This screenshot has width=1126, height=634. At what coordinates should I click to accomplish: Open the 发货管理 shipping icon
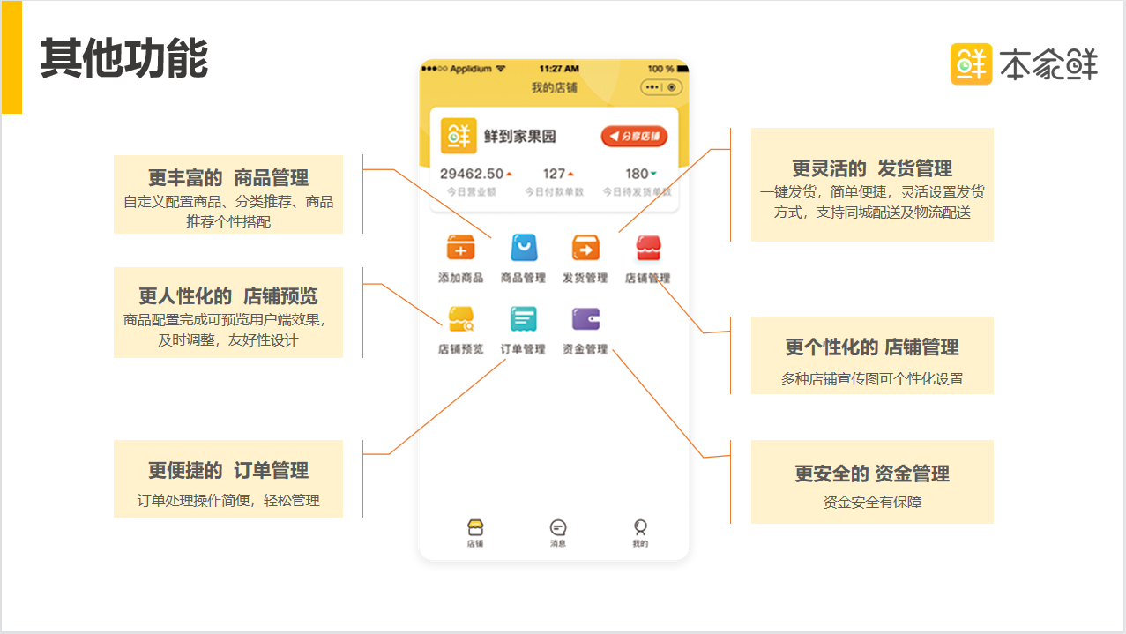[585, 249]
